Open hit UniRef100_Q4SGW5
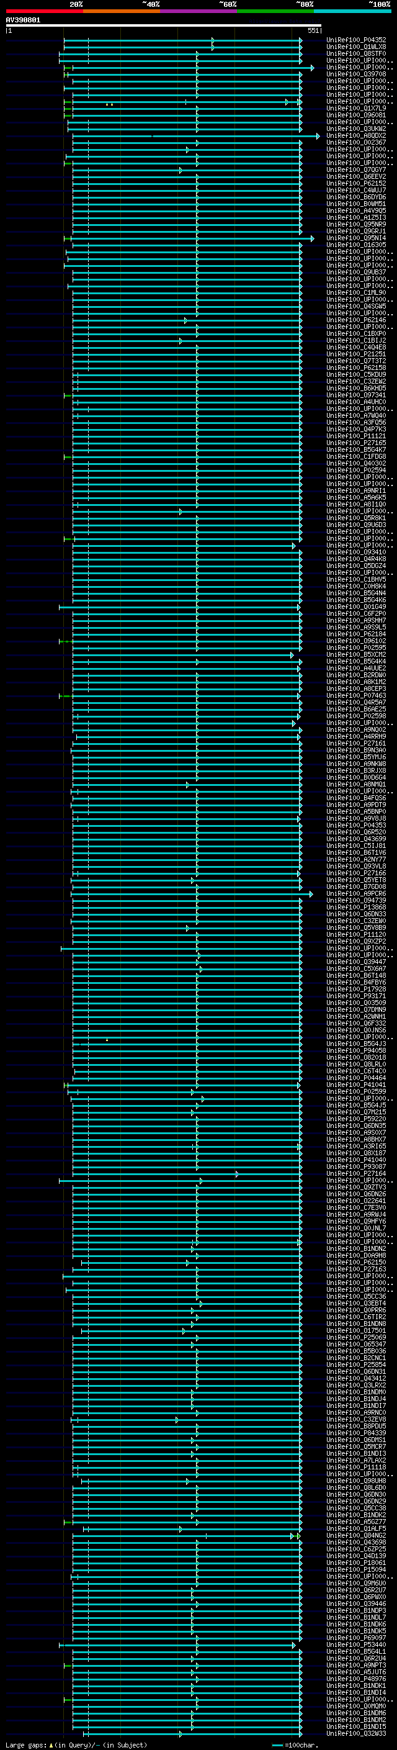 pos(356,307)
